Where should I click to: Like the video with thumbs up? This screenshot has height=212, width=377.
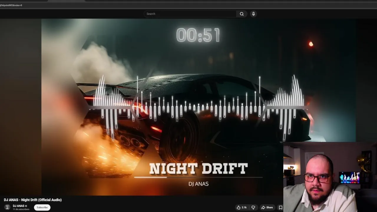[242, 208]
